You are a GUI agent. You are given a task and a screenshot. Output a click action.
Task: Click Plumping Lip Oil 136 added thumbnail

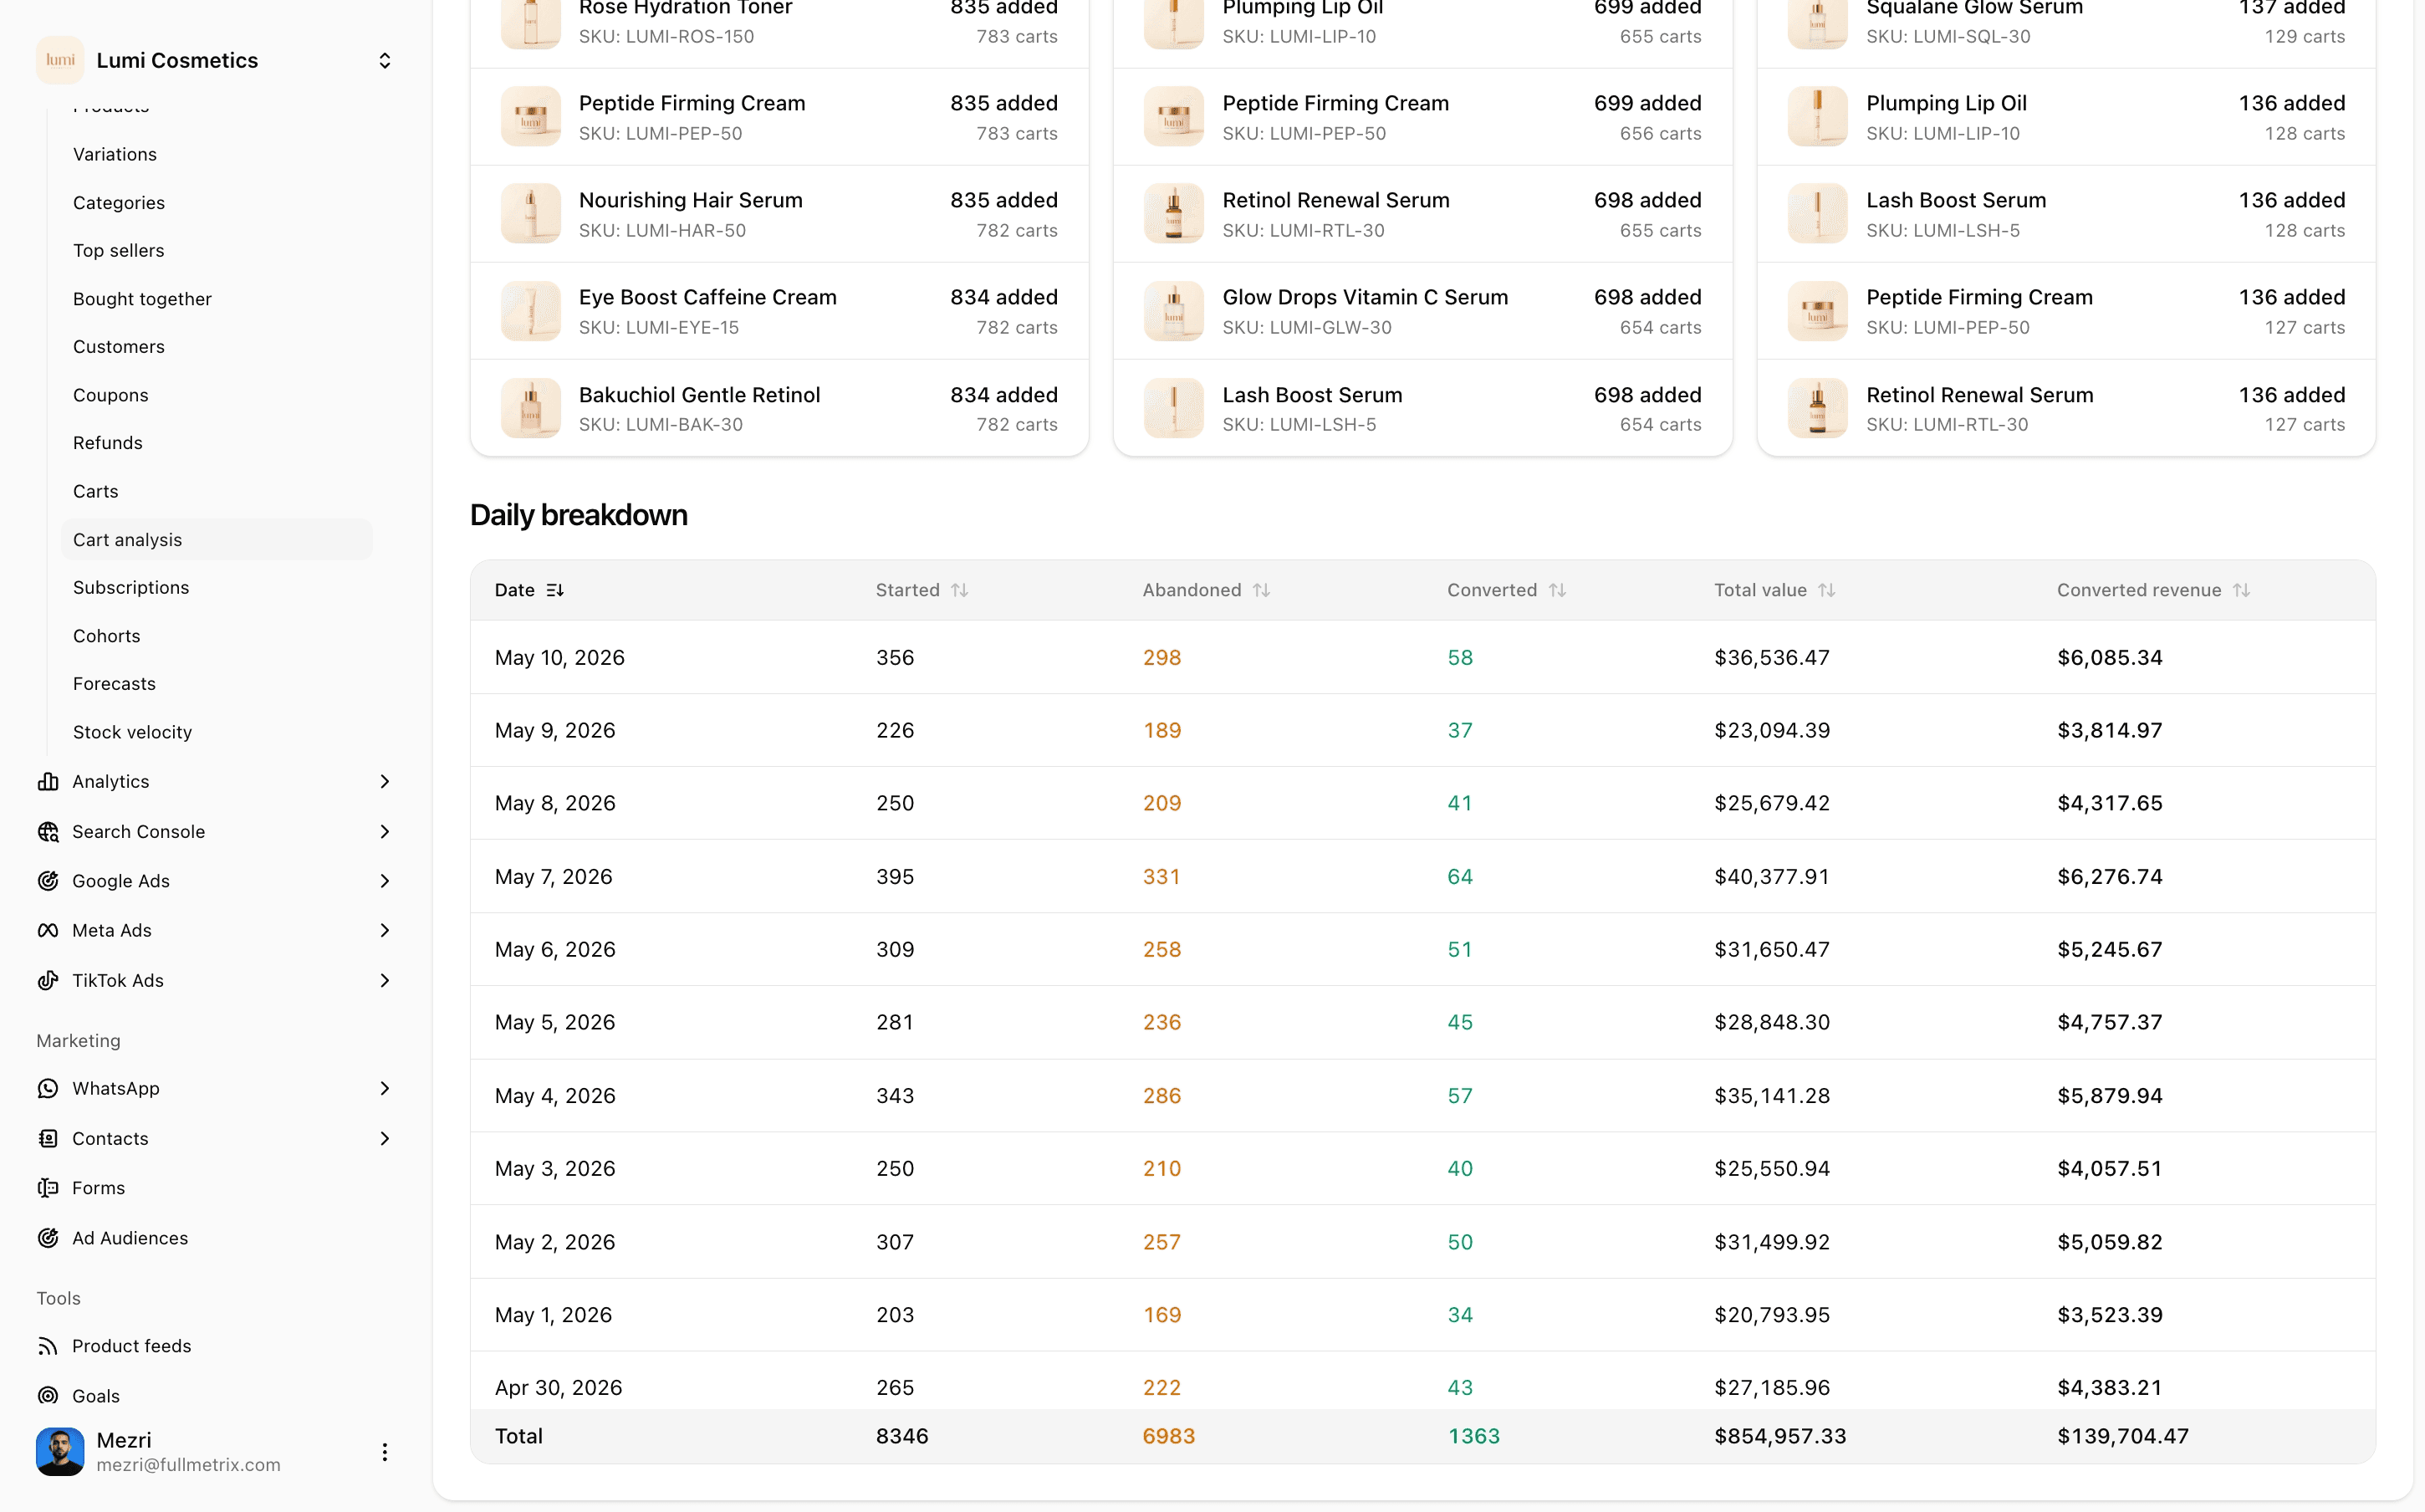click(x=1817, y=117)
